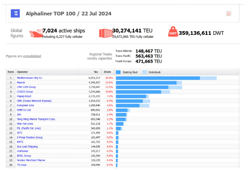The height and width of the screenshot is (173, 246).
Task: Select the 10.8% share value
Action: (x=109, y=92)
